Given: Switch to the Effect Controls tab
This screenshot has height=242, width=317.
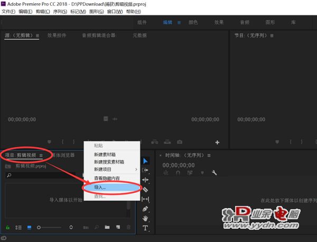Looking at the screenshot, I should [x=57, y=35].
